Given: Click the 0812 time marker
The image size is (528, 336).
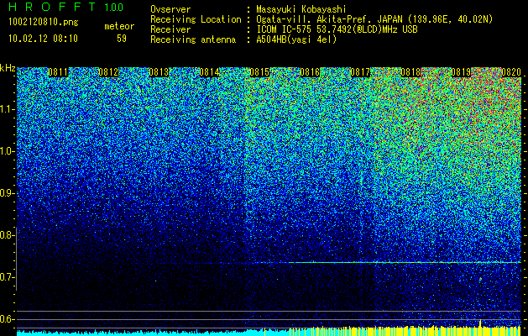Looking at the screenshot, I should click(x=108, y=72).
